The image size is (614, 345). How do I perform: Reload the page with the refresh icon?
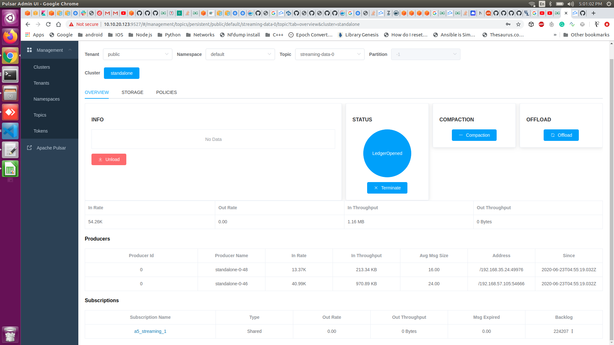pyautogui.click(x=48, y=24)
